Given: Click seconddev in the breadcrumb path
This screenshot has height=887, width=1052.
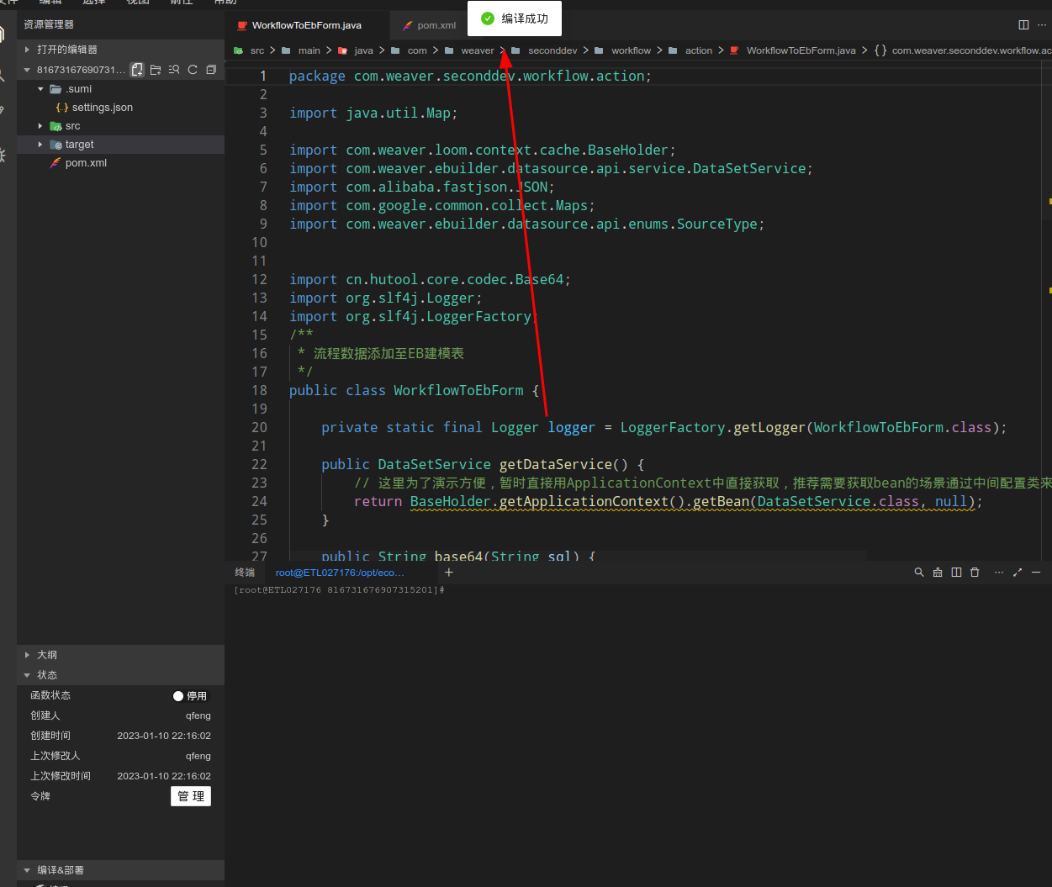Looking at the screenshot, I should click(552, 50).
